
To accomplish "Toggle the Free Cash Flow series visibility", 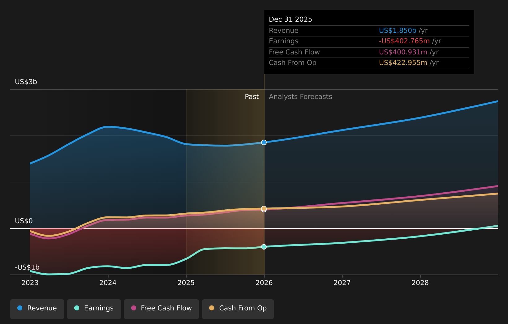I will click(161, 308).
